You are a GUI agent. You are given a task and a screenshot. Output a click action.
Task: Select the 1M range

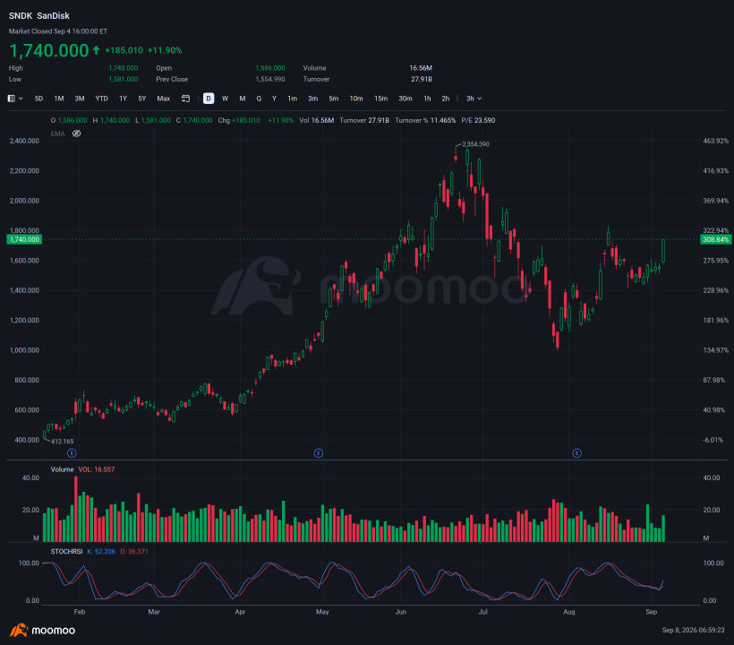click(x=59, y=99)
